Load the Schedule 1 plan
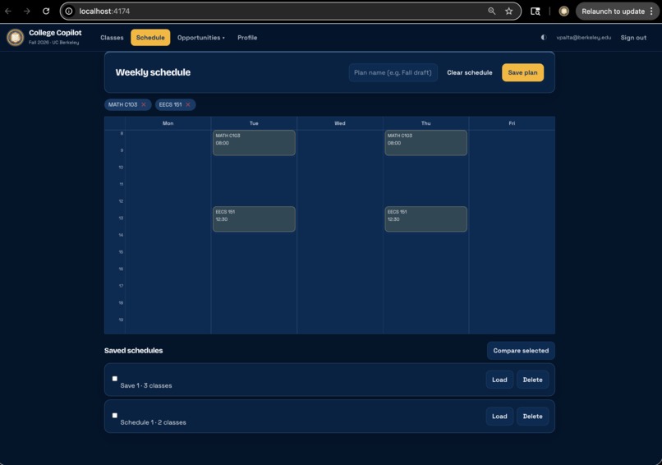Screen dimensions: 662x465 tap(499, 417)
